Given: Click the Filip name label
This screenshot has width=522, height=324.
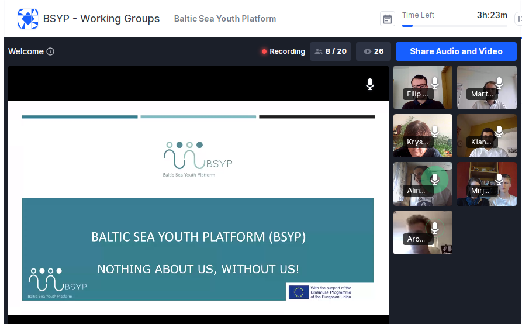Looking at the screenshot, I should [x=417, y=94].
